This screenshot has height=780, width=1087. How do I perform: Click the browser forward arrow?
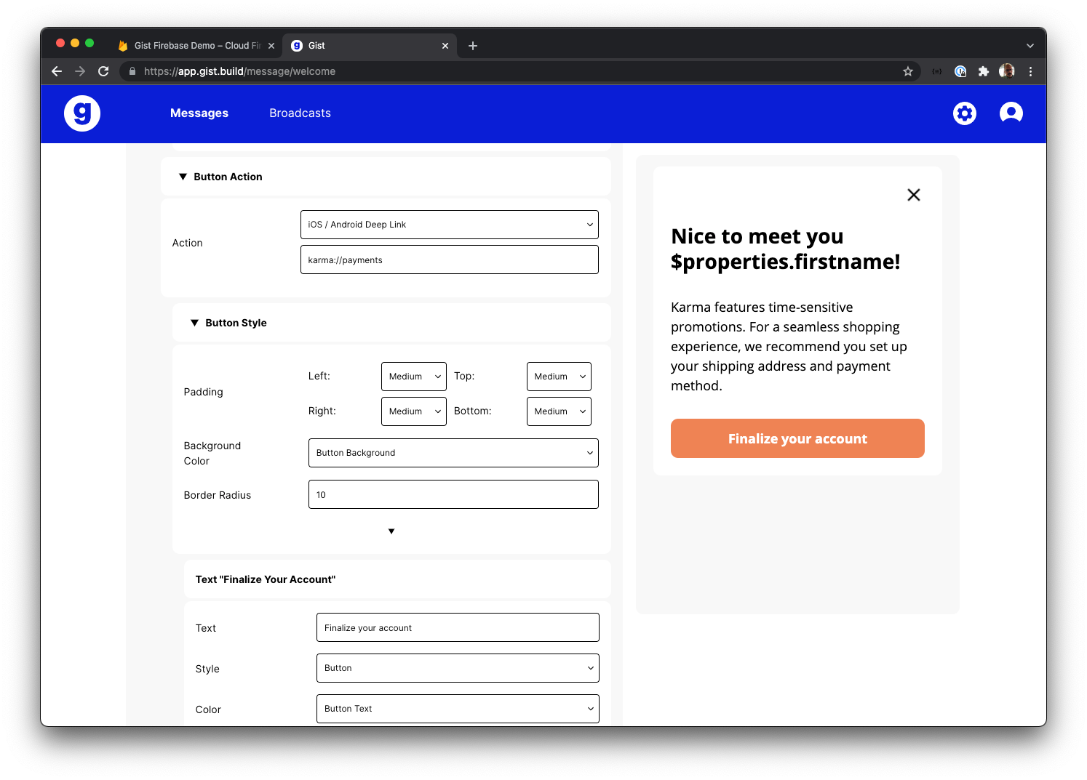pos(80,71)
